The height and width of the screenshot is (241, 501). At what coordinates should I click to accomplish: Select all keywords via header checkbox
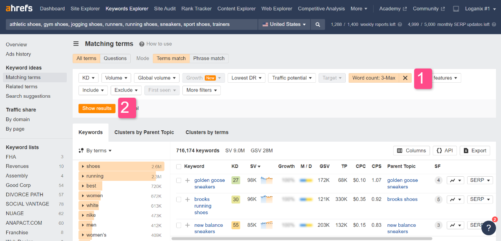tap(179, 166)
